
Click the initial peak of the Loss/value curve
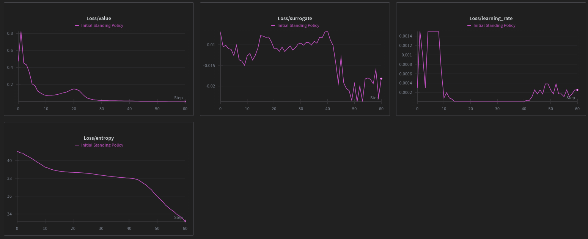pyautogui.click(x=21, y=32)
